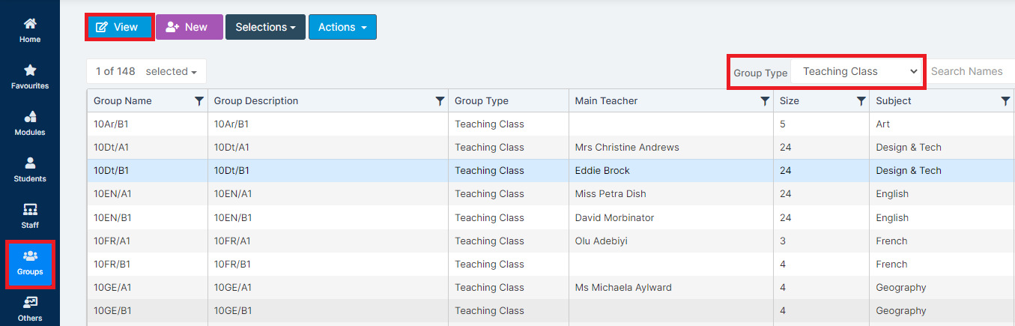Expand the Selections dropdown
This screenshot has height=326, width=1015.
tap(265, 27)
